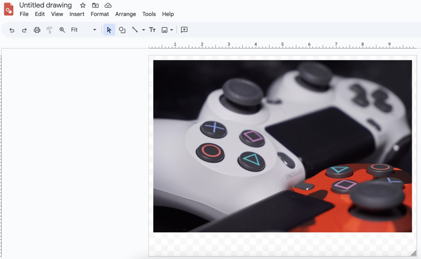Open the View menu
This screenshot has height=259, width=421.
pyautogui.click(x=57, y=14)
